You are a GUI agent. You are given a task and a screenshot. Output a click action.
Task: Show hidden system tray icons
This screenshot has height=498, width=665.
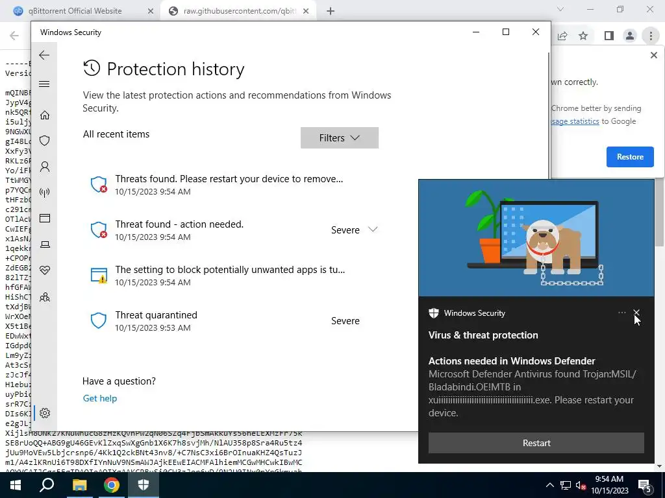(549, 485)
